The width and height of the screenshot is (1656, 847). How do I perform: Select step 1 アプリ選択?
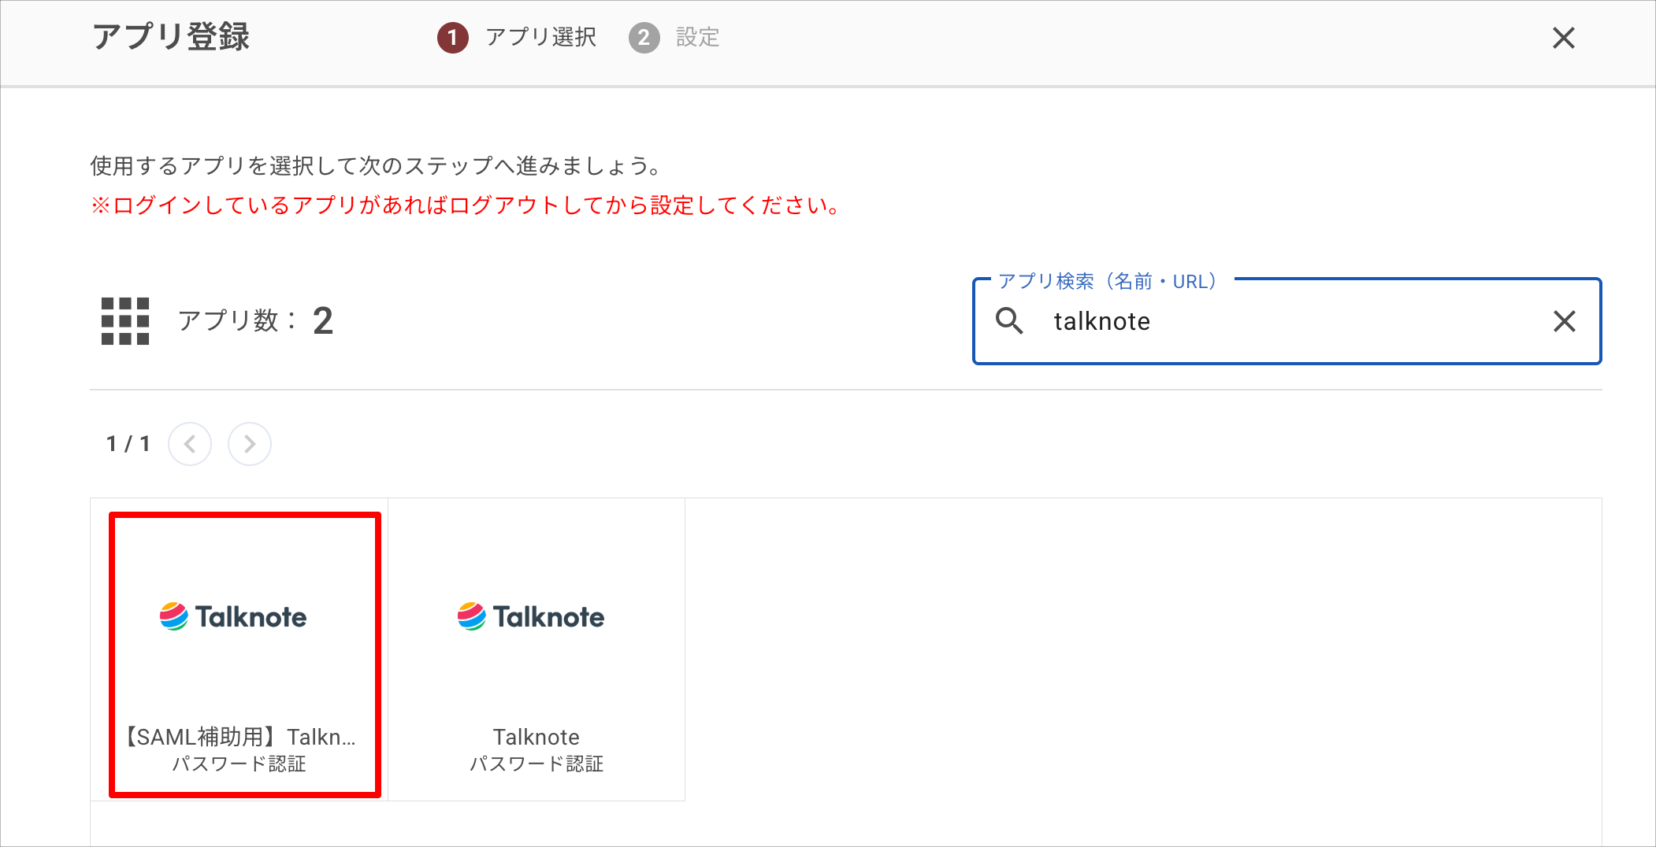[x=517, y=37]
